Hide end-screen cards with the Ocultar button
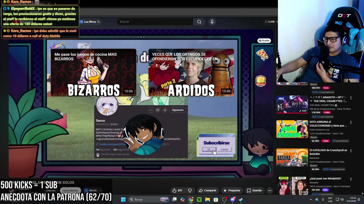Image resolution: width=364 pixels, height=204 pixels. pyautogui.click(x=264, y=41)
